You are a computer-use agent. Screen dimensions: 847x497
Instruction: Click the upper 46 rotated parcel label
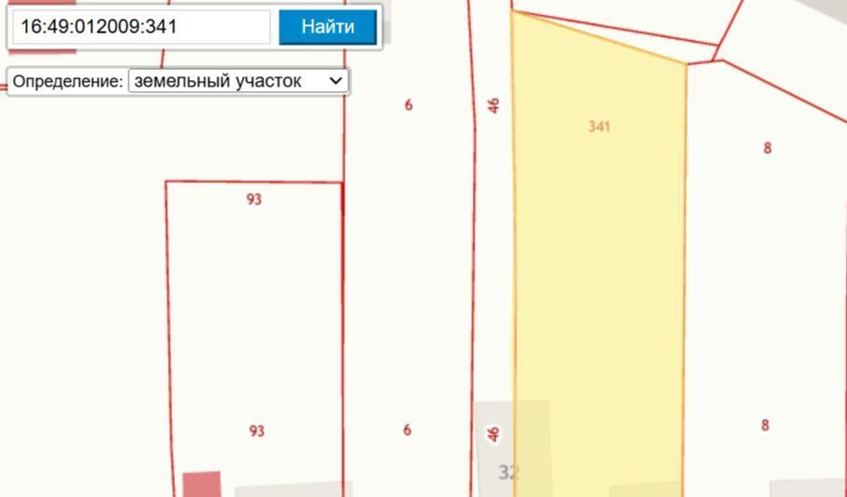click(494, 105)
